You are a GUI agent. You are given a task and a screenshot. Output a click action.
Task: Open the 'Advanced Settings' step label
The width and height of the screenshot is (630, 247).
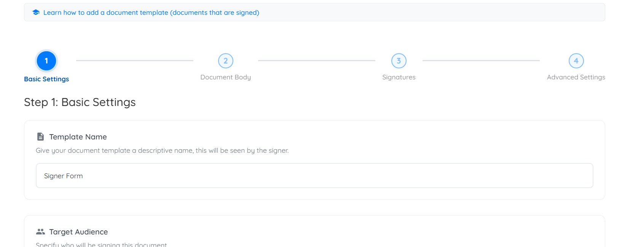click(576, 77)
